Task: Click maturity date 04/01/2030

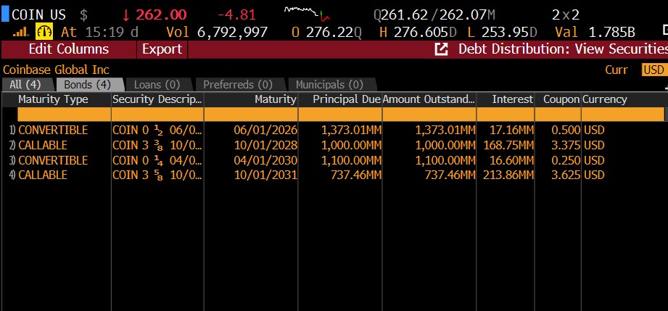Action: click(x=265, y=161)
